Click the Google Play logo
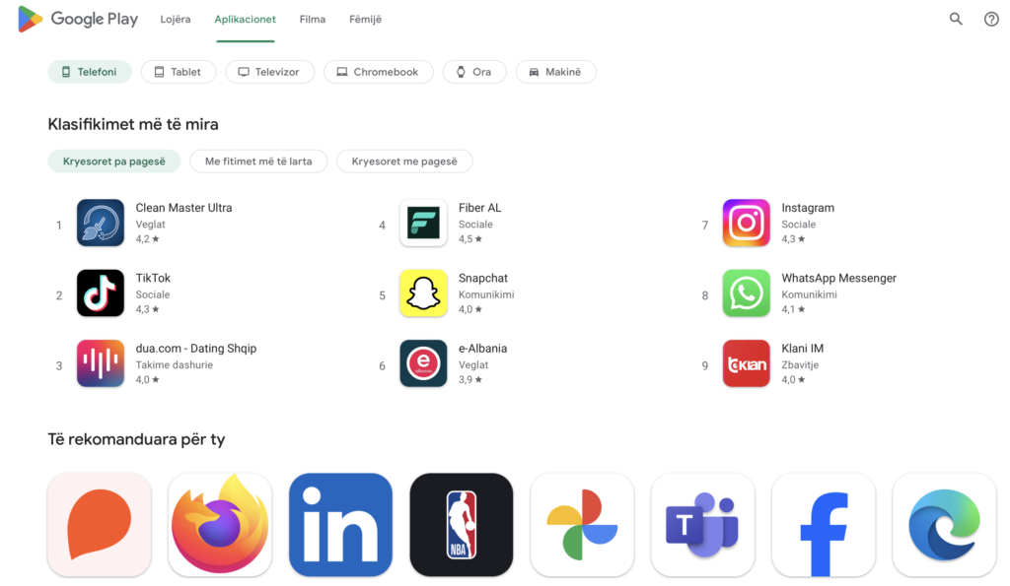The height and width of the screenshot is (586, 1010). 78,19
